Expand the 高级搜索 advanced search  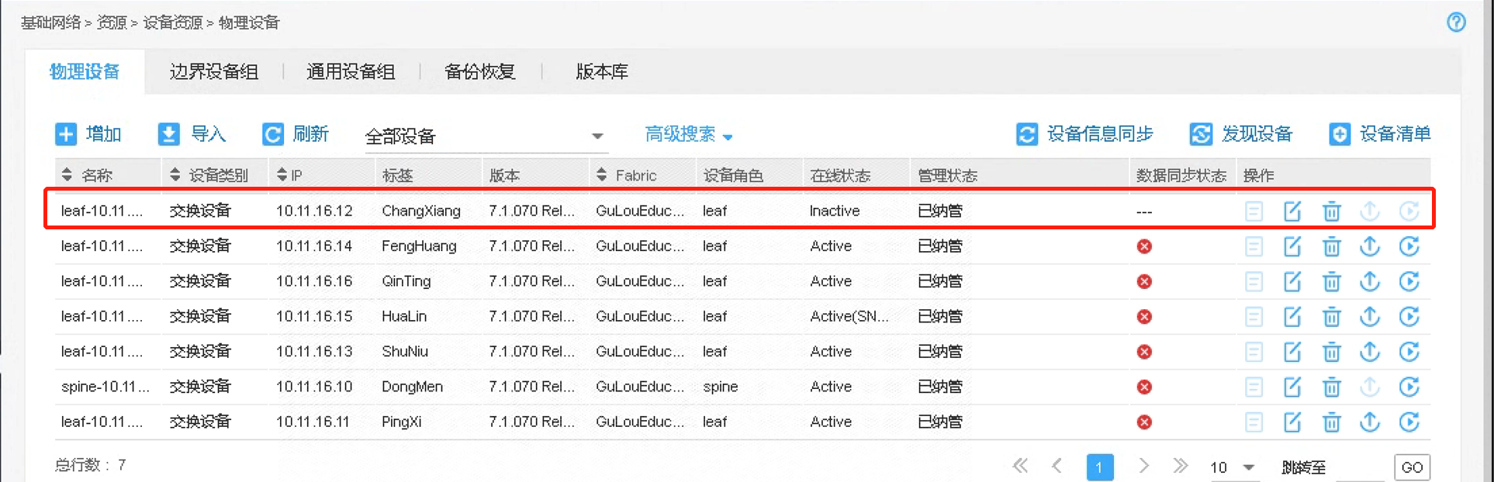click(688, 135)
